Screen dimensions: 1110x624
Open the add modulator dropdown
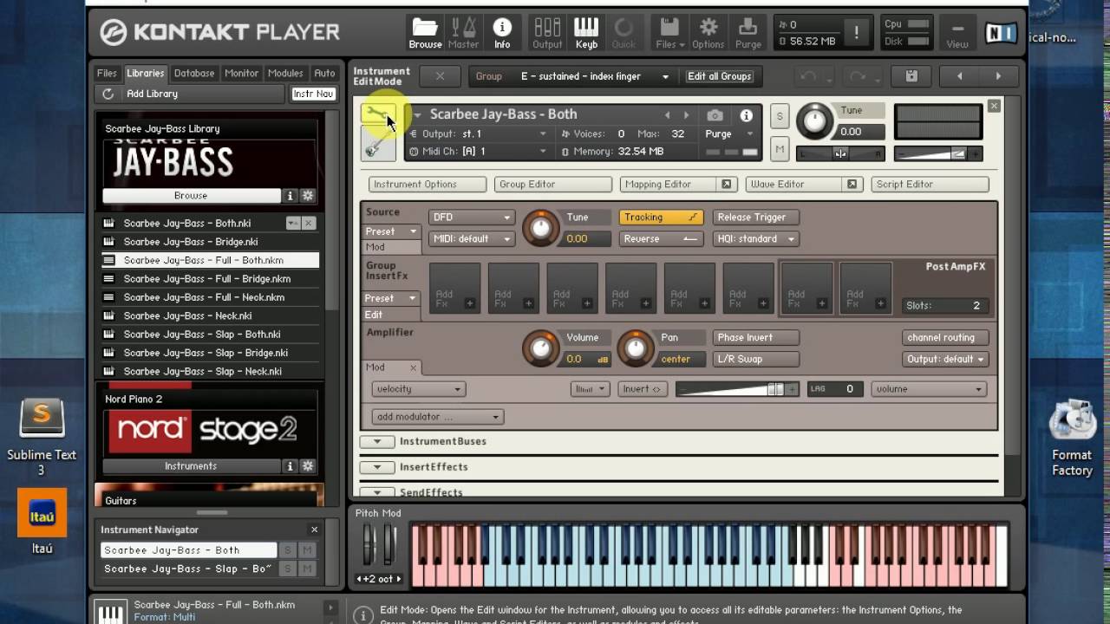click(438, 417)
